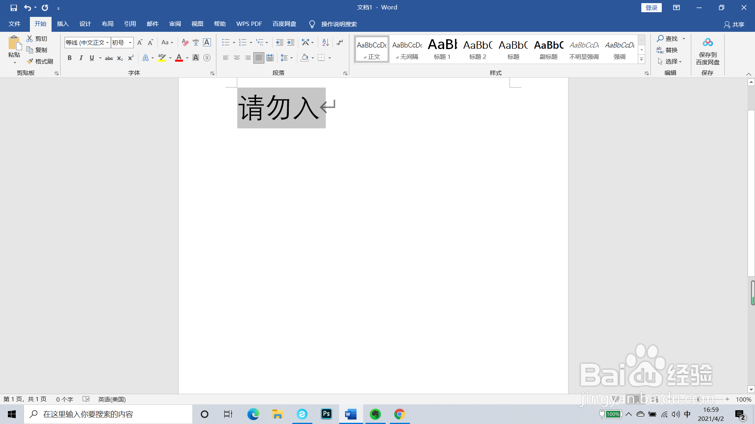Switch to 审阅 tab
Screen dimensions: 755x424
[x=175, y=24]
